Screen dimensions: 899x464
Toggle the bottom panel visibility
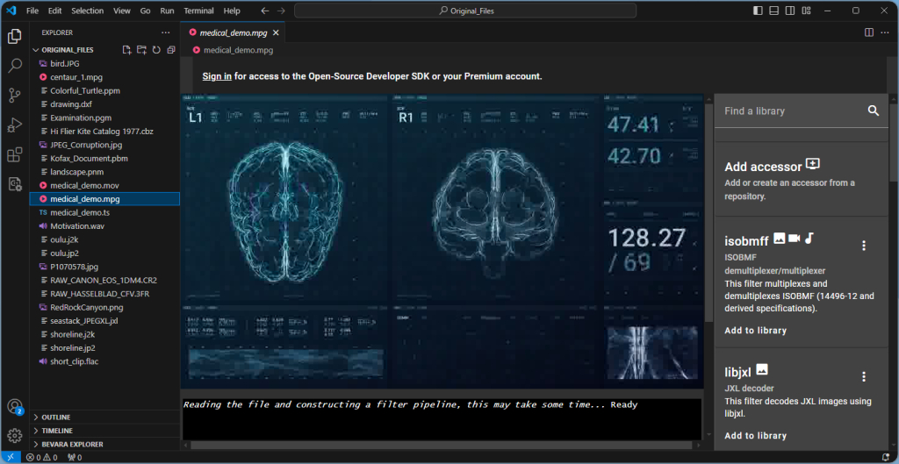click(774, 11)
